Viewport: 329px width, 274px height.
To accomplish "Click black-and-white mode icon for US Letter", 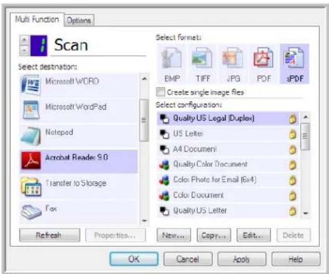I will tap(164, 134).
